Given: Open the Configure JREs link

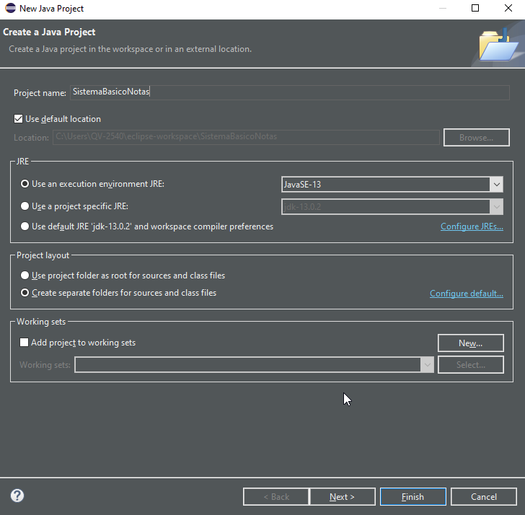Looking at the screenshot, I should [x=472, y=227].
